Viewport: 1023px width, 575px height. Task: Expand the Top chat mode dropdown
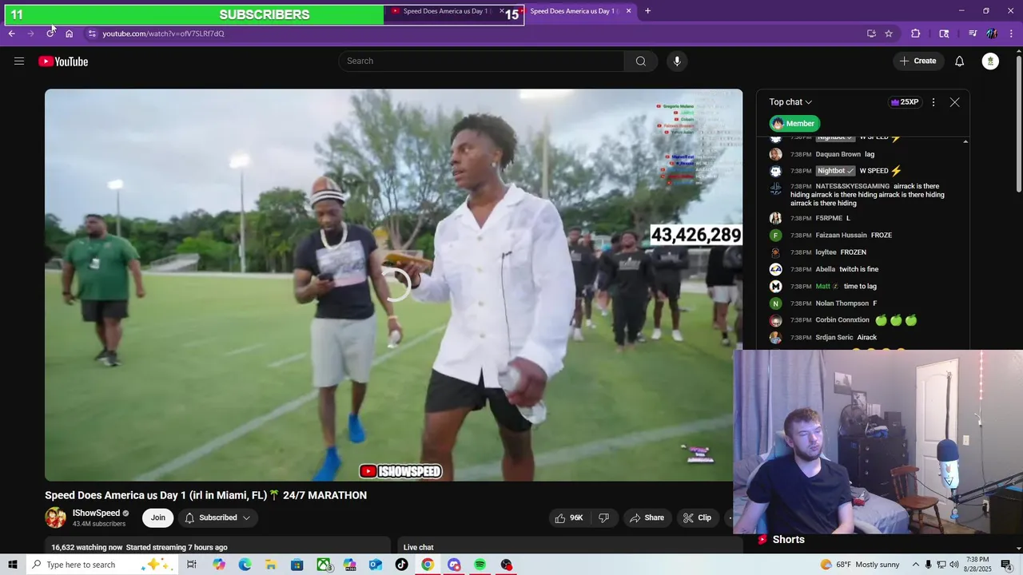point(790,102)
